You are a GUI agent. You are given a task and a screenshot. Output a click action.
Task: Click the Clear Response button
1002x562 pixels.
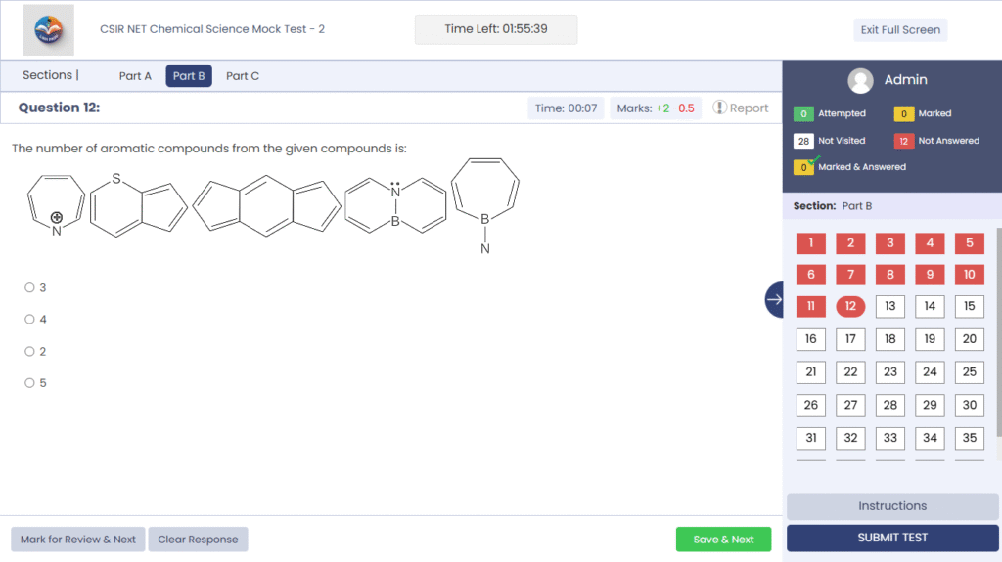click(199, 540)
